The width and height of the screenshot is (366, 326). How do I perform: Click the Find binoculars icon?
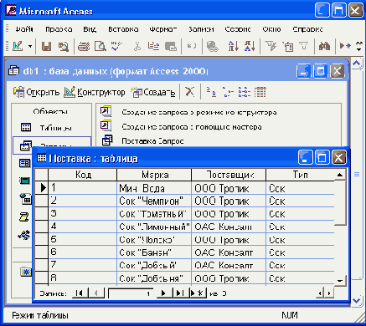coord(324,46)
